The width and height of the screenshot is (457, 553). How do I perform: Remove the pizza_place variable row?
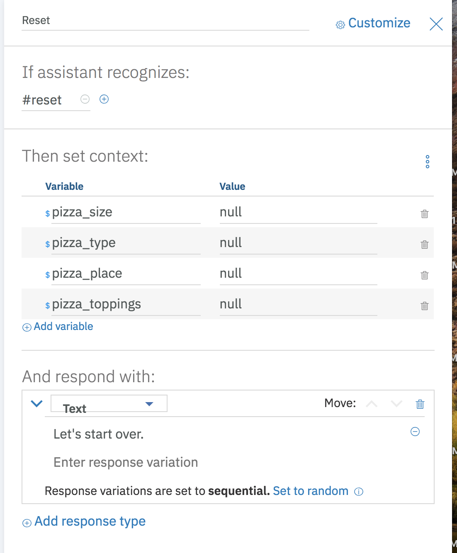point(424,275)
